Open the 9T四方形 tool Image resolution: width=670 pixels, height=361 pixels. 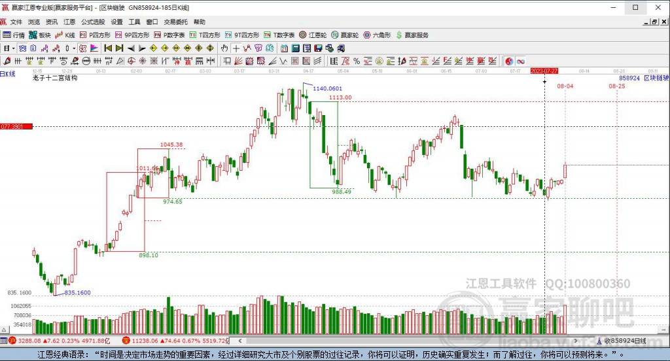242,35
